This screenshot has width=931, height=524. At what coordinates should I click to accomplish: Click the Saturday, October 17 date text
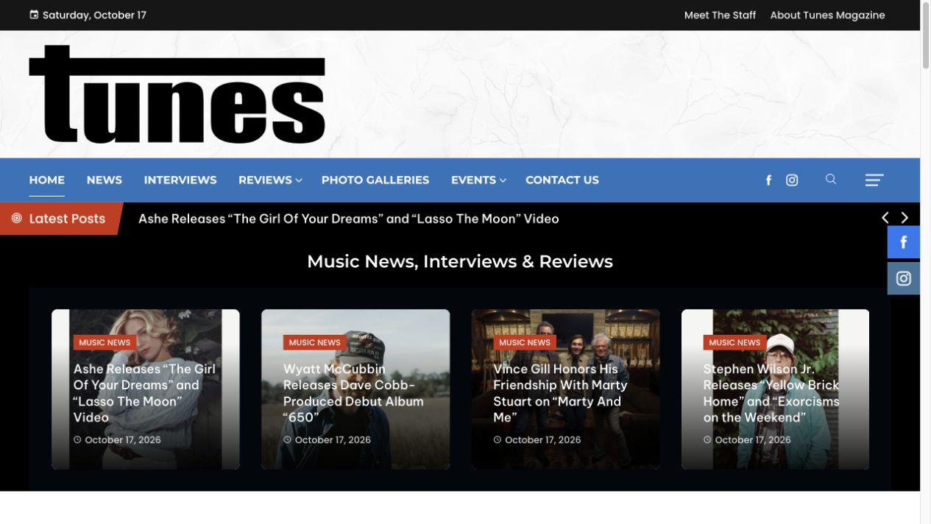coord(94,15)
